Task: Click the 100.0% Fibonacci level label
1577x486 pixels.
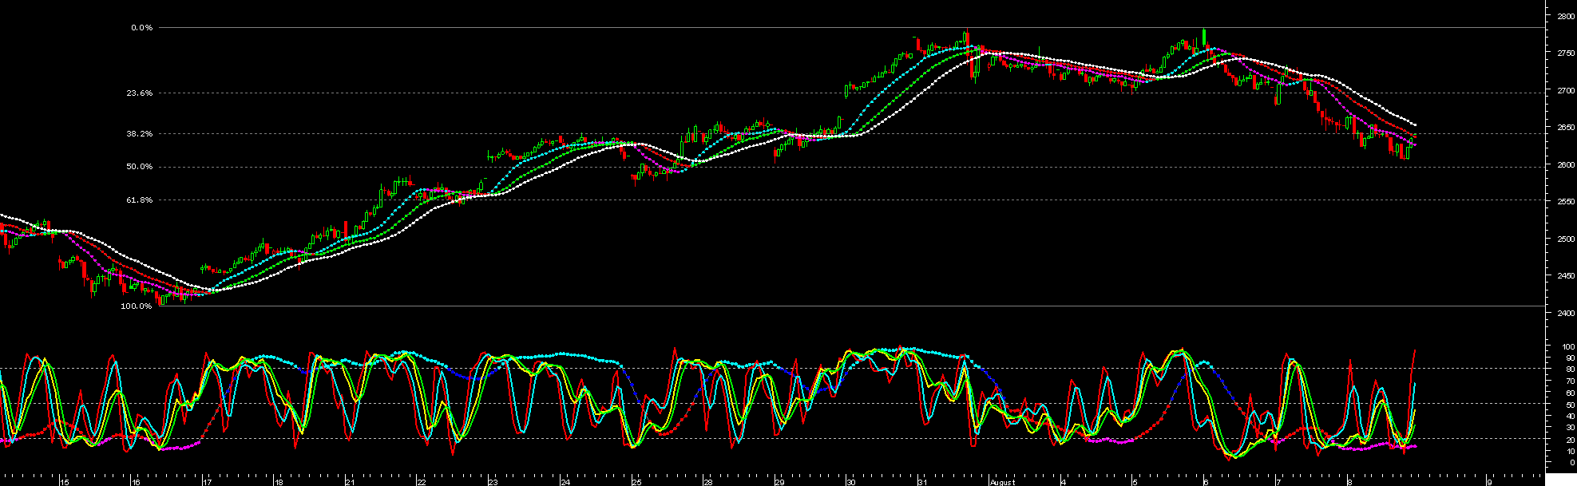Action: click(x=137, y=306)
